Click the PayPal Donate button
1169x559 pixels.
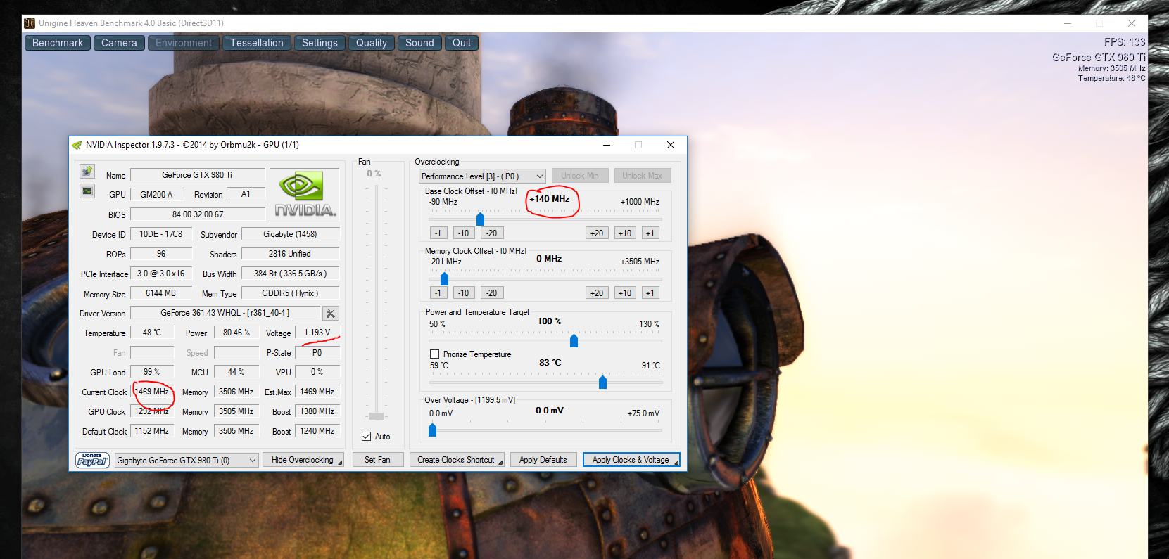92,460
